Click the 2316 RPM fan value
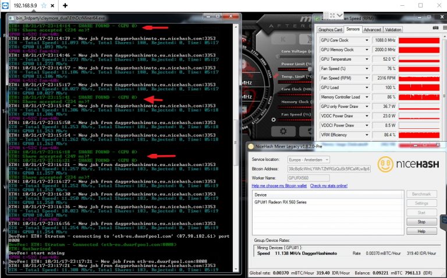The height and width of the screenshot is (278, 447). click(384, 78)
